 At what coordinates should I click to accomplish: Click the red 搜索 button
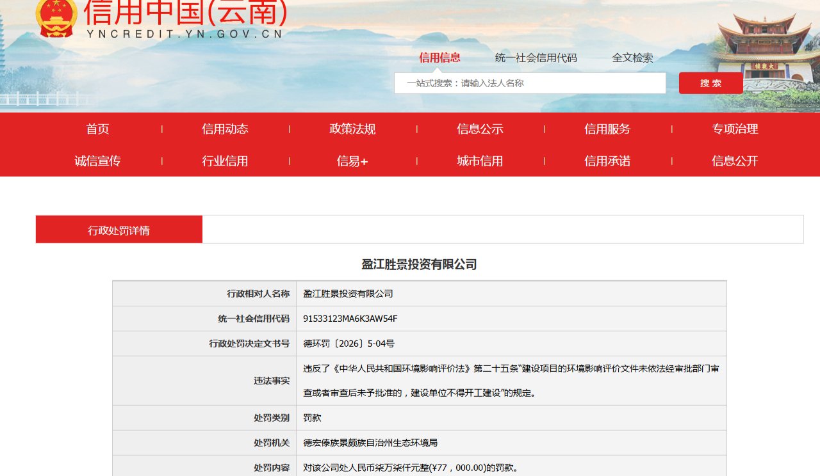pyautogui.click(x=711, y=83)
